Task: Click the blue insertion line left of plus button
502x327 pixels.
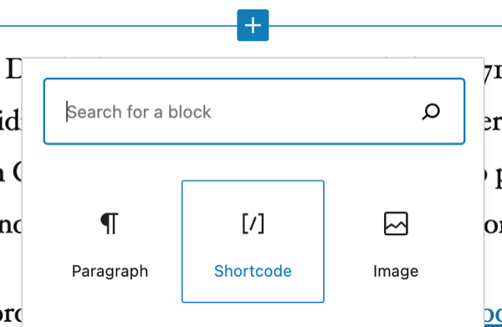Action: coord(119,26)
